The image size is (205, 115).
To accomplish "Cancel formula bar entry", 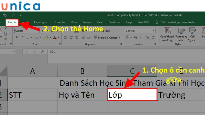I will 27,52.
